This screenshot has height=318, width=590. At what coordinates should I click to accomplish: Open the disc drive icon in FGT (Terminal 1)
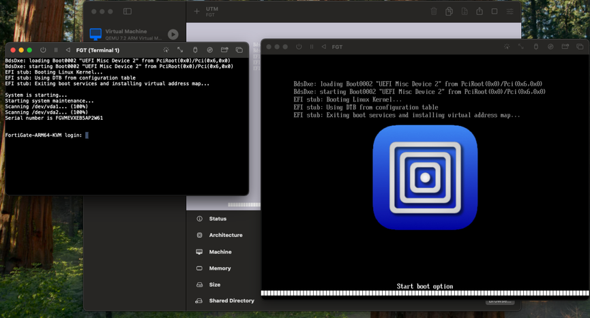(x=210, y=50)
